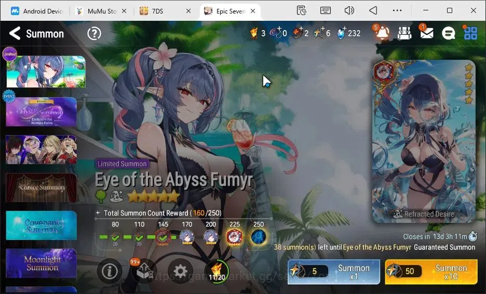Tap the 38 summon(s) left guarantee text
Viewport: 486px width, 294px height.
(x=374, y=247)
